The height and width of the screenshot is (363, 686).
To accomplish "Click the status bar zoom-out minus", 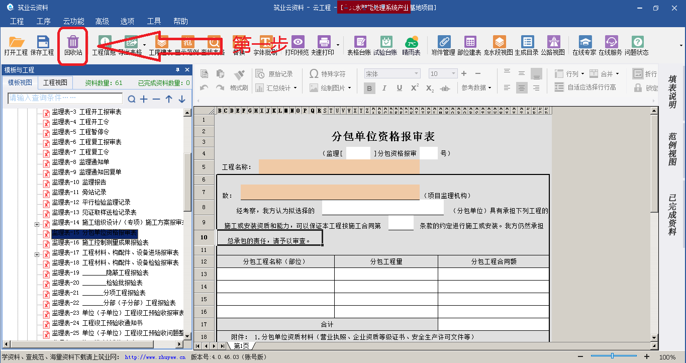I will tap(581, 356).
